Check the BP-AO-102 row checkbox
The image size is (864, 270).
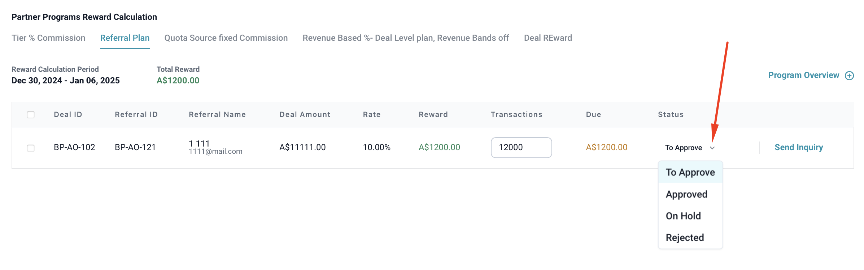click(x=31, y=148)
